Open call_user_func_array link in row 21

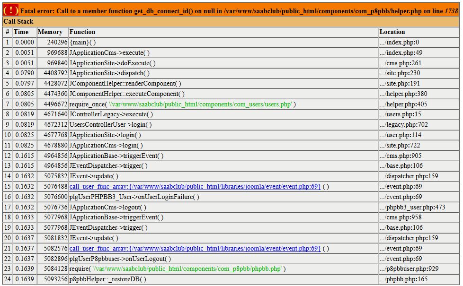(195, 249)
